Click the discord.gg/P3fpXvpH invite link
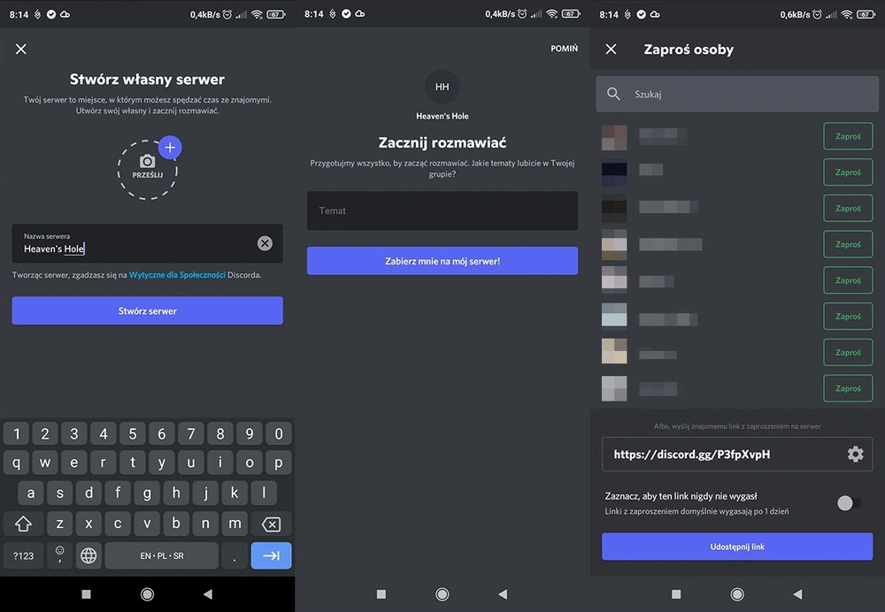This screenshot has width=885, height=612. coord(691,454)
